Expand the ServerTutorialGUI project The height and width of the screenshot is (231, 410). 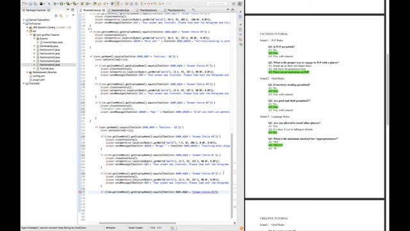[x=24, y=20]
